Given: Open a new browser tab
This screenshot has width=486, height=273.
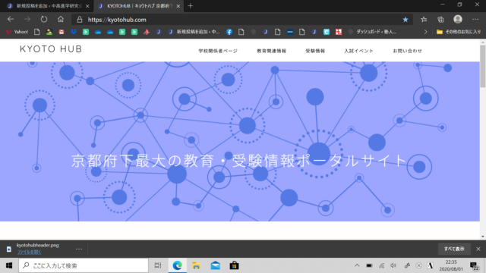Looking at the screenshot, I should pos(191,5).
